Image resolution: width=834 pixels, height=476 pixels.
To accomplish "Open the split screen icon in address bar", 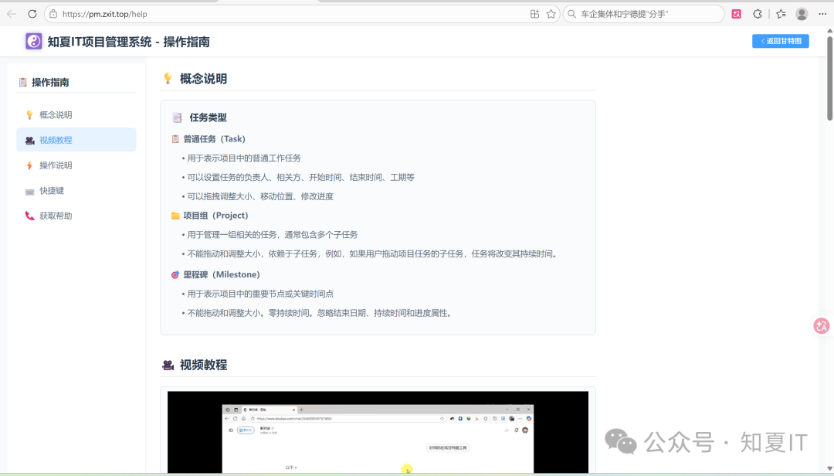I will pos(534,15).
